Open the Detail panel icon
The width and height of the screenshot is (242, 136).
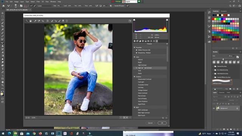[140, 41]
